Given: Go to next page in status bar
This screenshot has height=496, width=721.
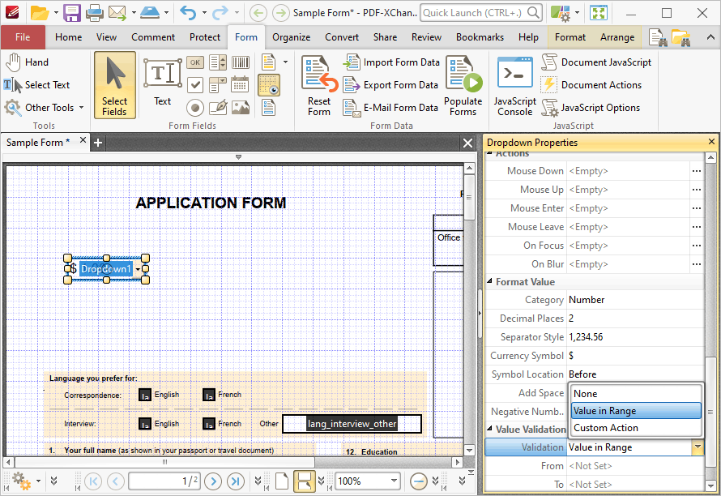Looking at the screenshot, I should pyautogui.click(x=213, y=481).
